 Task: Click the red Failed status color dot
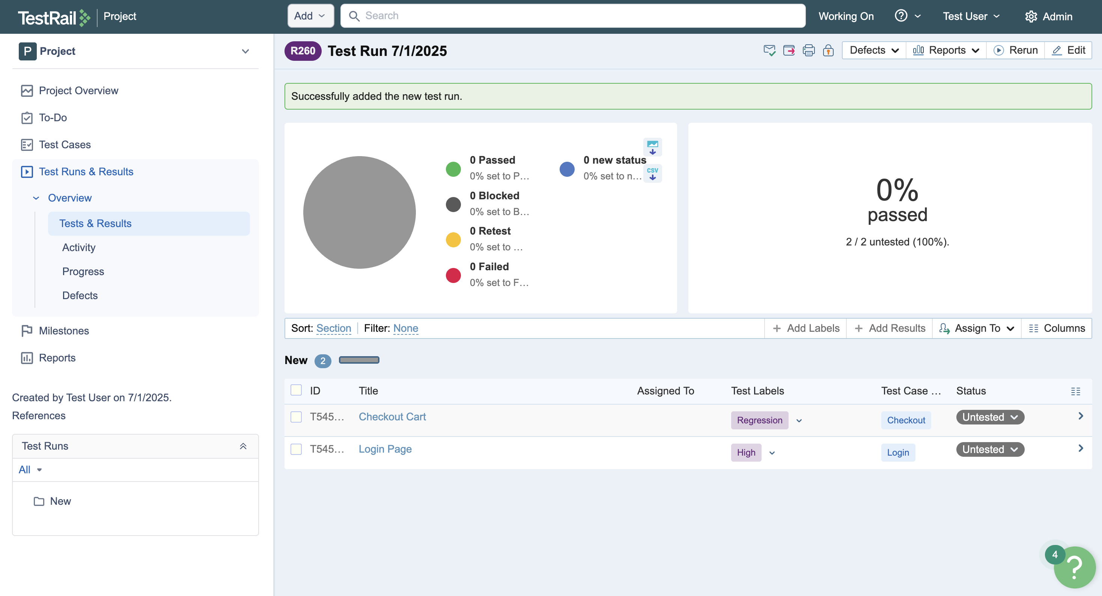(x=453, y=275)
